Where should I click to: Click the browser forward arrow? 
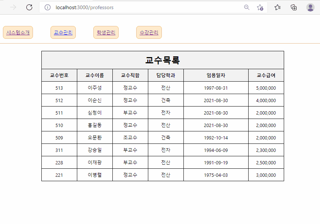13,7
